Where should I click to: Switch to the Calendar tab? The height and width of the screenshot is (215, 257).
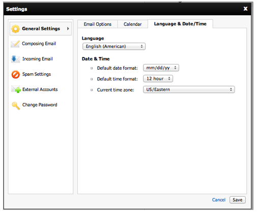132,24
